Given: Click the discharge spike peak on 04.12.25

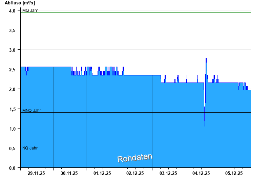Looking at the screenshot, I should coord(206,59).
